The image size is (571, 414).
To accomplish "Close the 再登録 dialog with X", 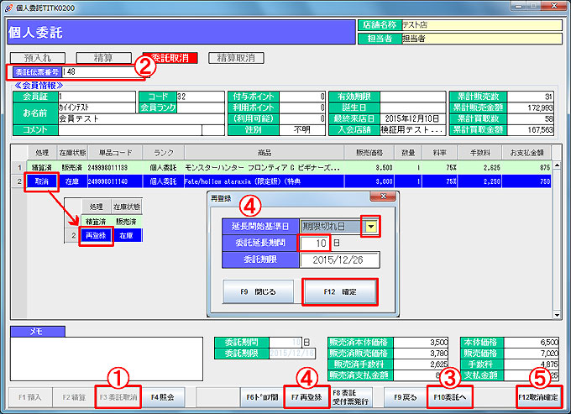I will pos(384,197).
